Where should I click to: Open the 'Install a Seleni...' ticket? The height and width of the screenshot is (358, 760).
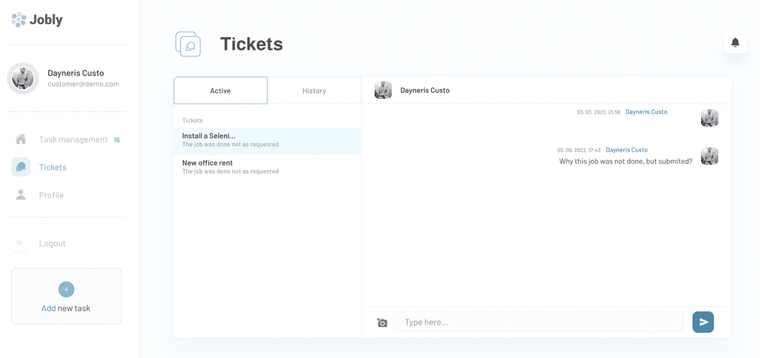(x=267, y=140)
